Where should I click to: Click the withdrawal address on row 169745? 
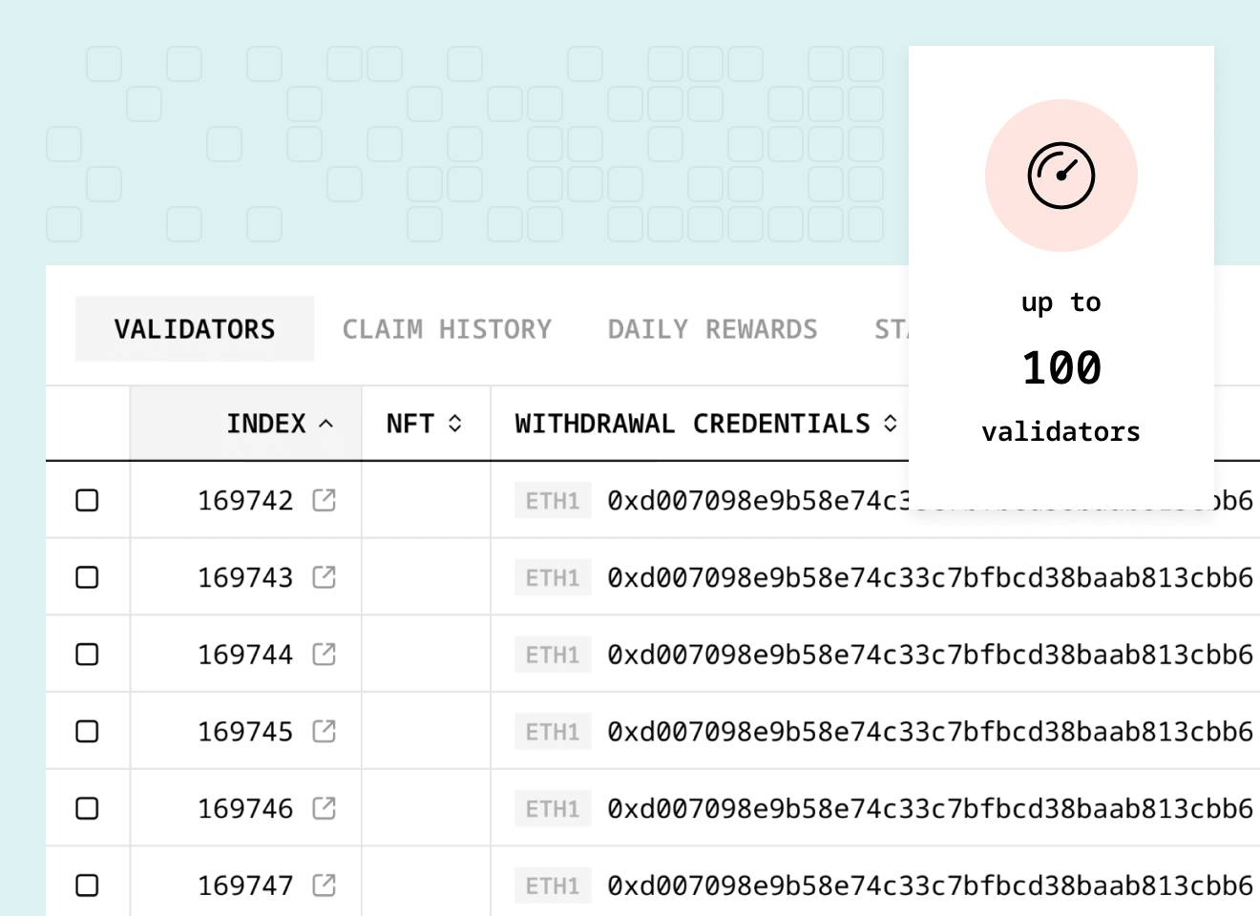[x=926, y=731]
